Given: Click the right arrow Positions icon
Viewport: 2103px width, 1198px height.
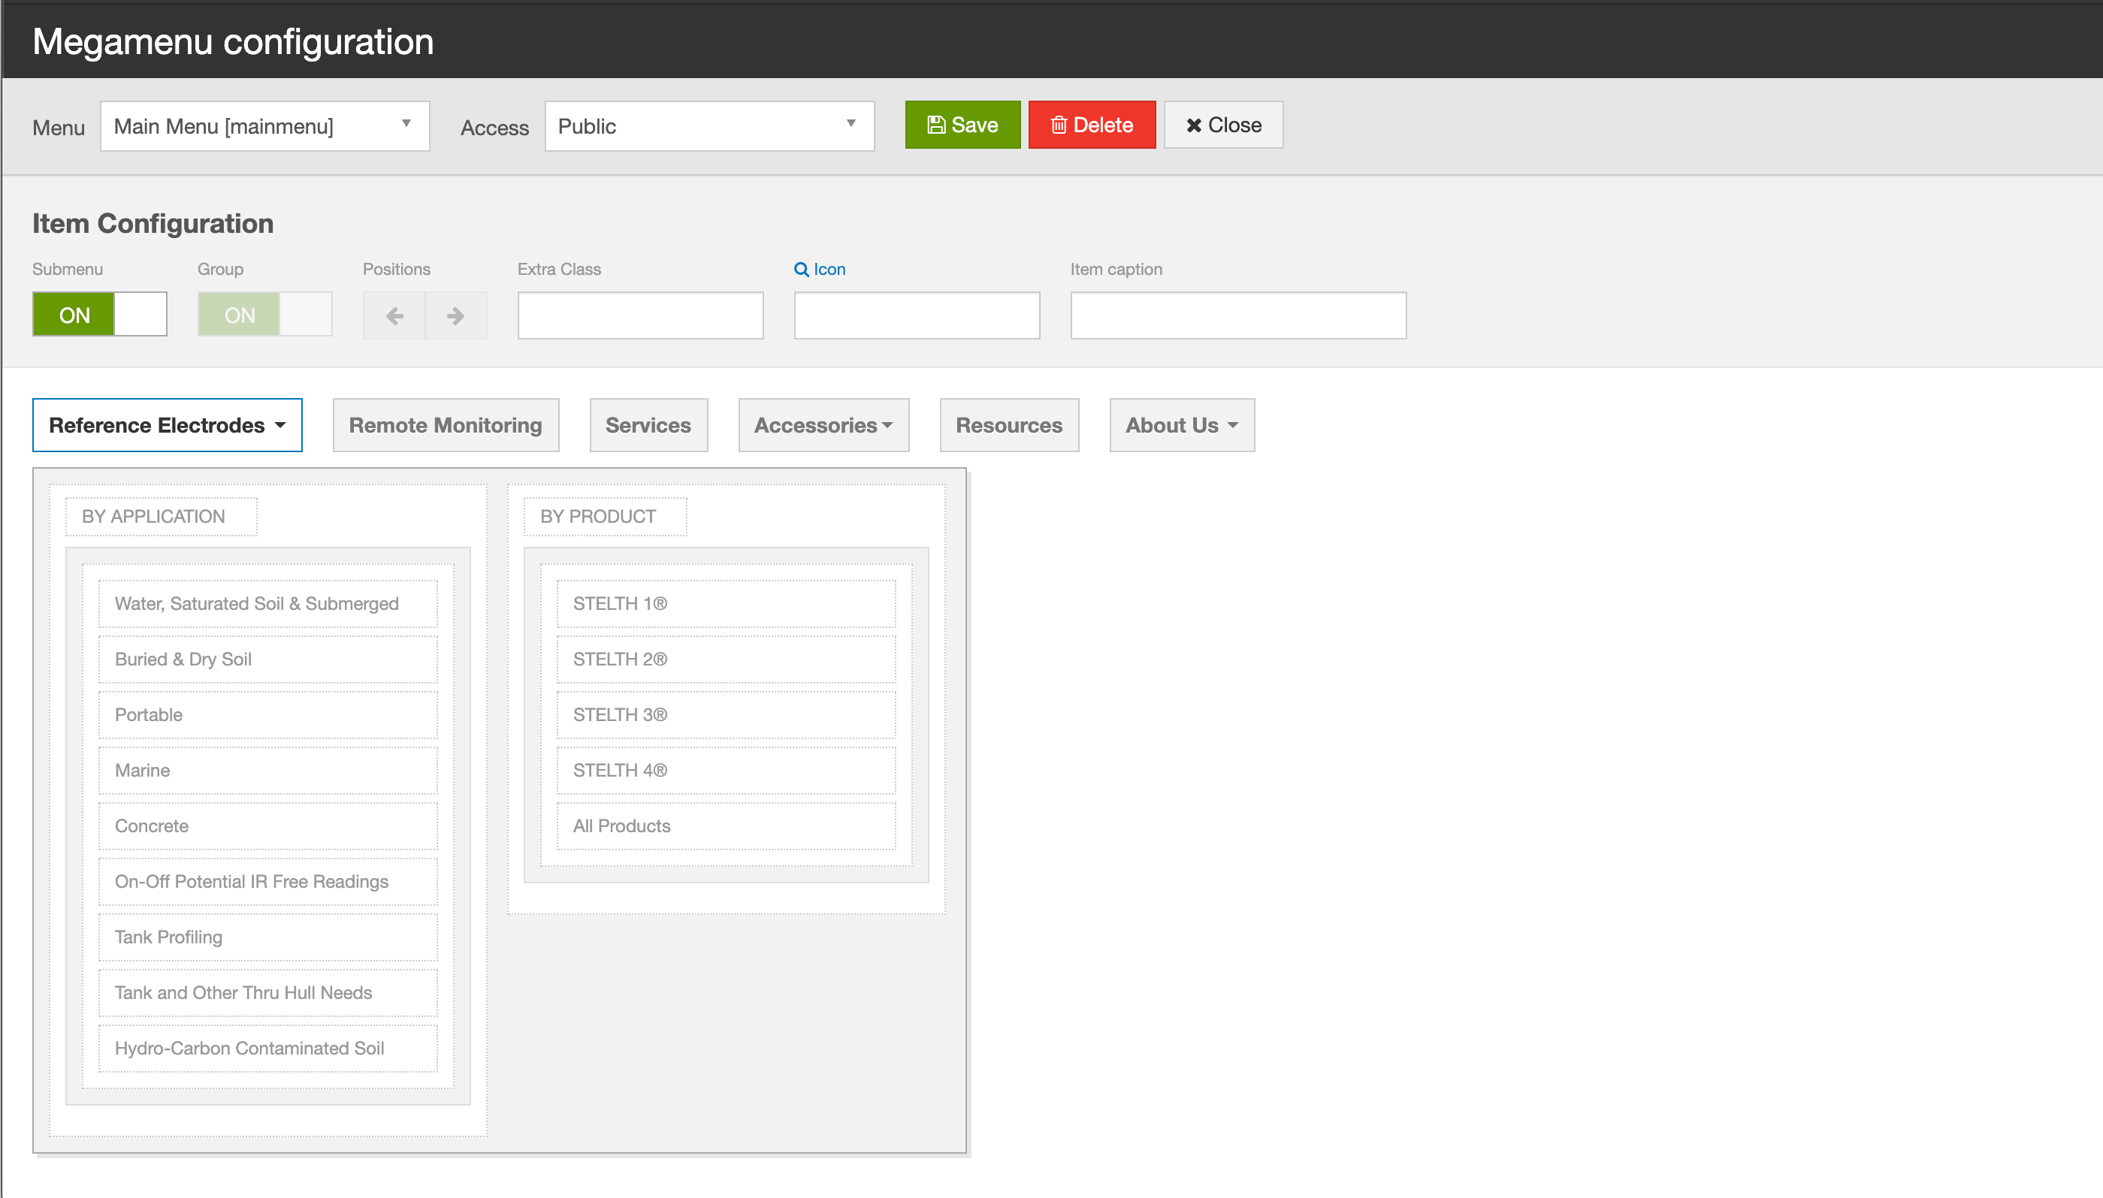Looking at the screenshot, I should click(455, 315).
